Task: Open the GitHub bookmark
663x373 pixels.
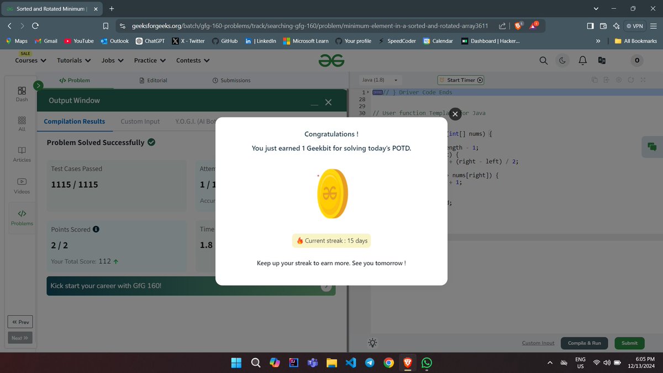Action: tap(225, 41)
